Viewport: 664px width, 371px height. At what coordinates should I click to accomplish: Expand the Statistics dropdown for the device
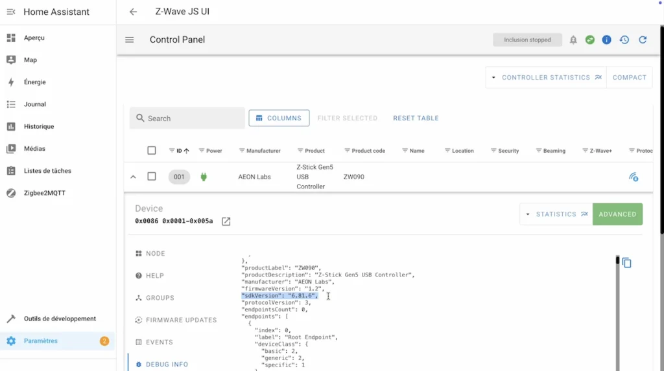coord(556,214)
